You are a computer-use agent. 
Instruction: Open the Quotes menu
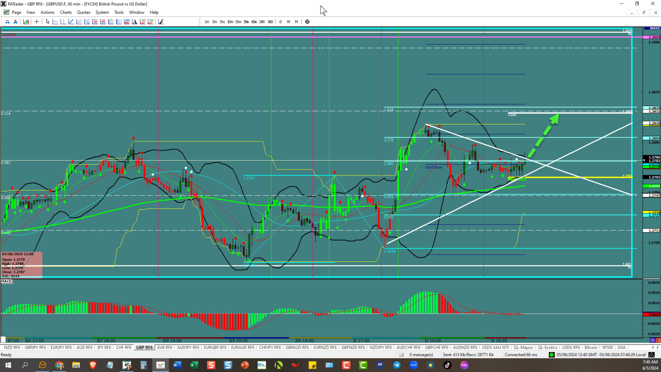click(84, 12)
